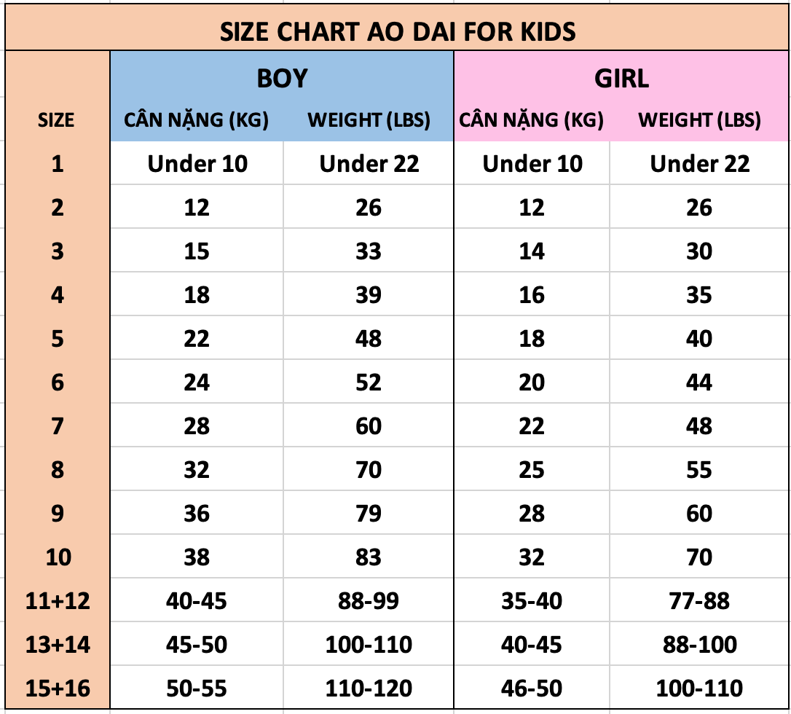Click the cell containing 83

[x=369, y=557]
